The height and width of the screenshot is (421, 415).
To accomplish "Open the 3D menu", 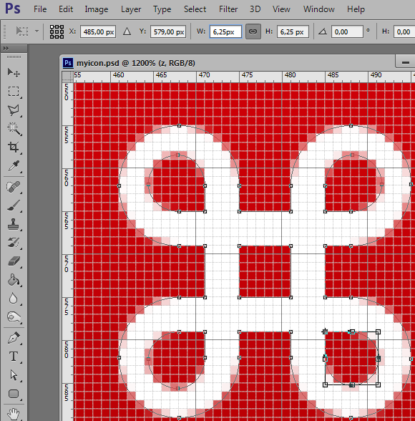I will [255, 9].
